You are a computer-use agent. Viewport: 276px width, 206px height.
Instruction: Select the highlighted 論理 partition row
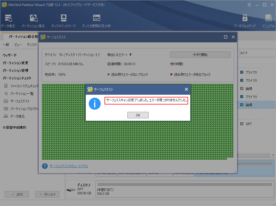tap(256, 105)
